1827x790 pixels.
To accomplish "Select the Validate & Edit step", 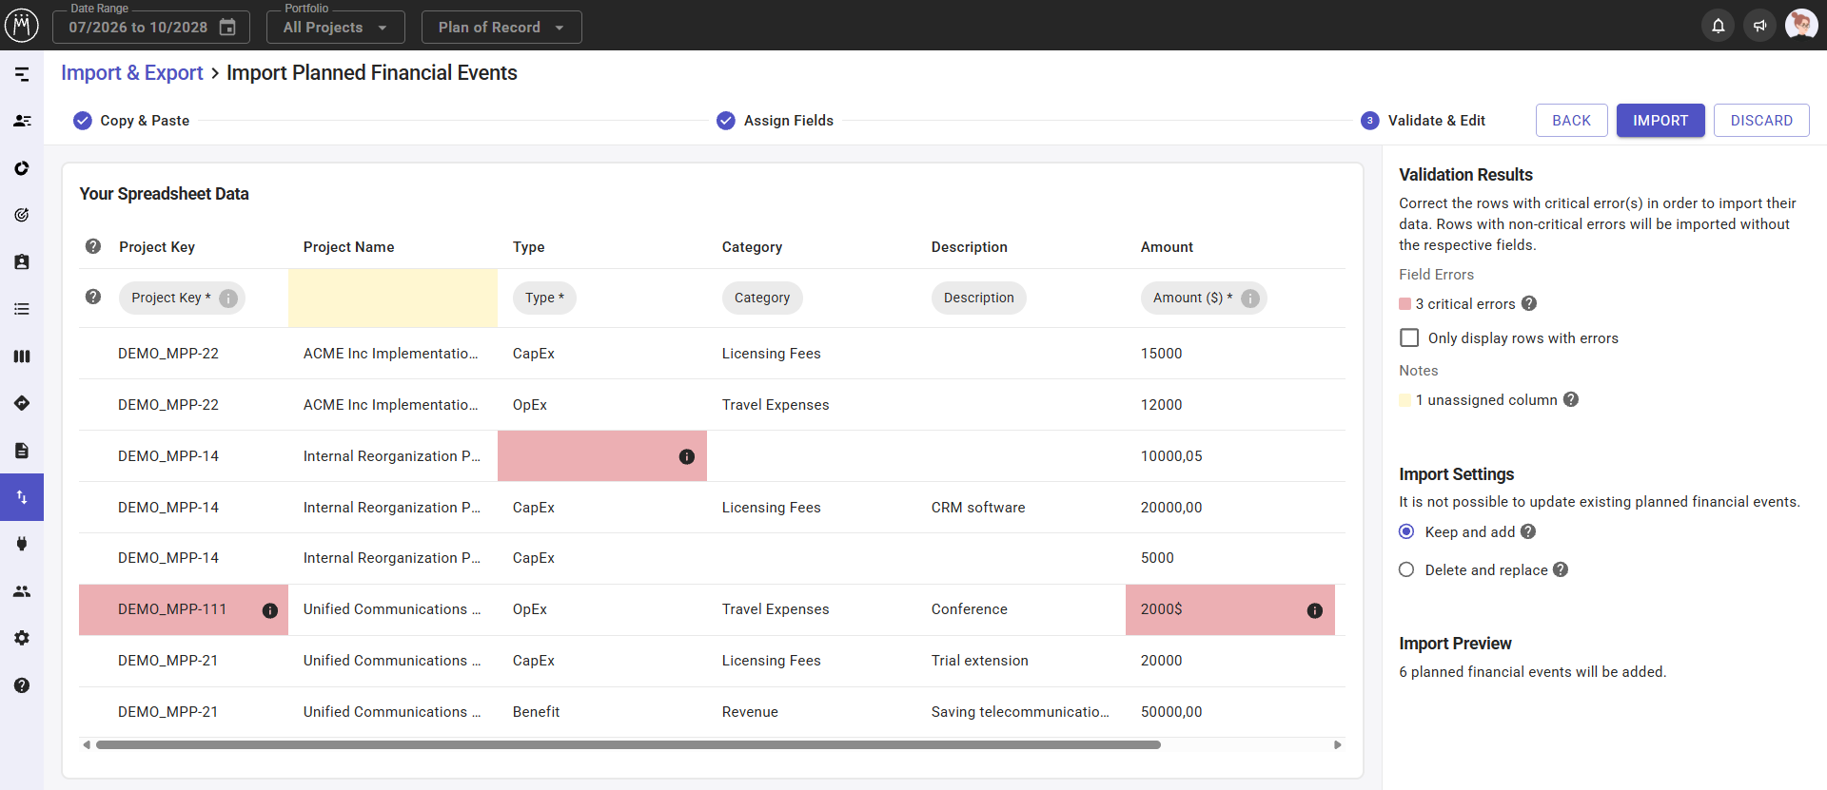I will tap(1424, 121).
